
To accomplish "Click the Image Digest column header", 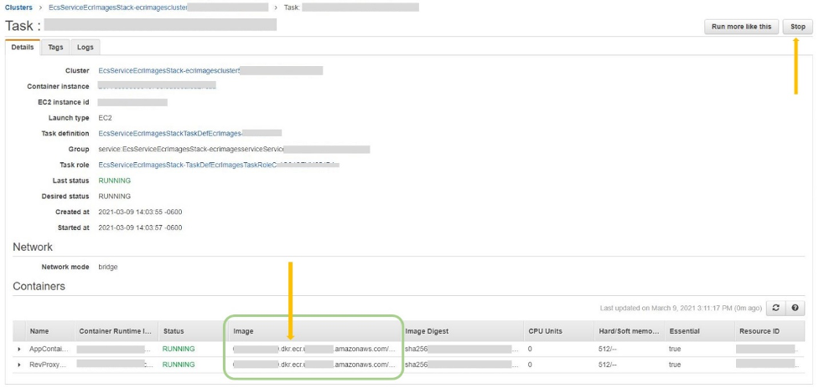I will [x=427, y=331].
